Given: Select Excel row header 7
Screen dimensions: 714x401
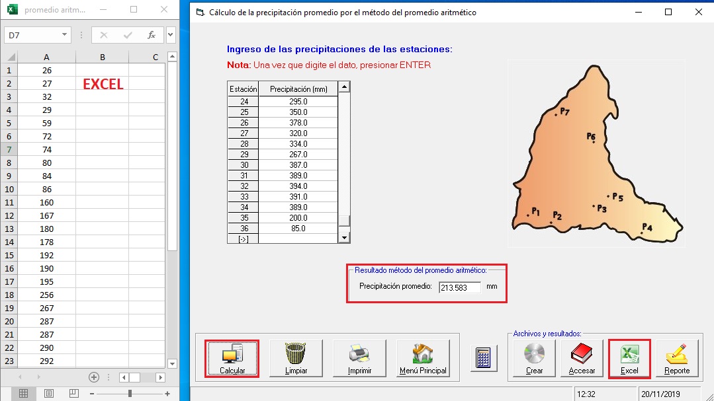Looking at the screenshot, I should pyautogui.click(x=9, y=149).
